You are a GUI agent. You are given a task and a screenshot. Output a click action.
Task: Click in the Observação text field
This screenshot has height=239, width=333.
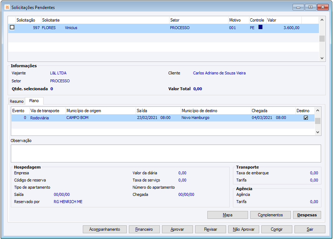coord(166,153)
